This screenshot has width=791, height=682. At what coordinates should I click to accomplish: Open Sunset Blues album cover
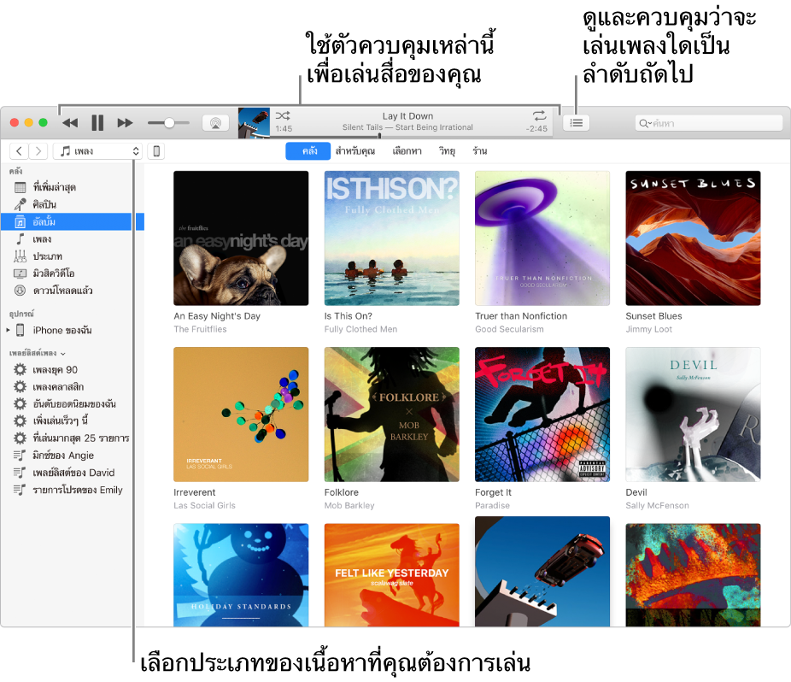coord(693,238)
